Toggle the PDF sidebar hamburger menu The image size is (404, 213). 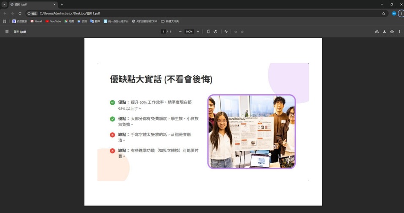(7, 32)
